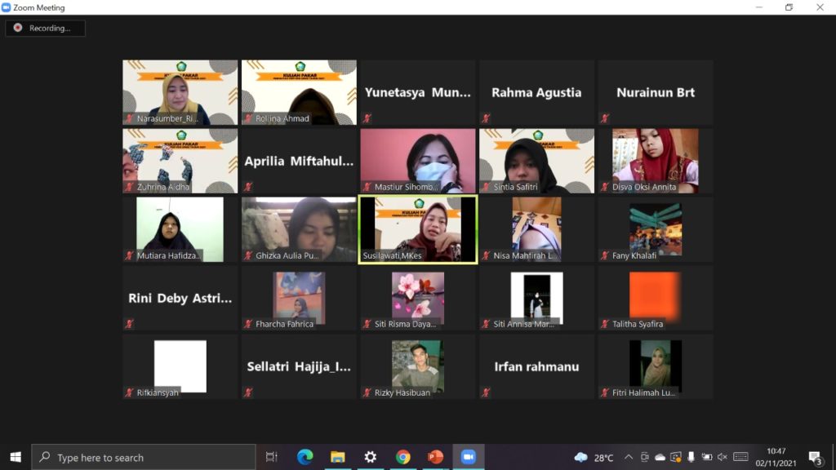The width and height of the screenshot is (836, 470).
Task: Select Irfan rahmanu participant tile
Action: point(536,366)
